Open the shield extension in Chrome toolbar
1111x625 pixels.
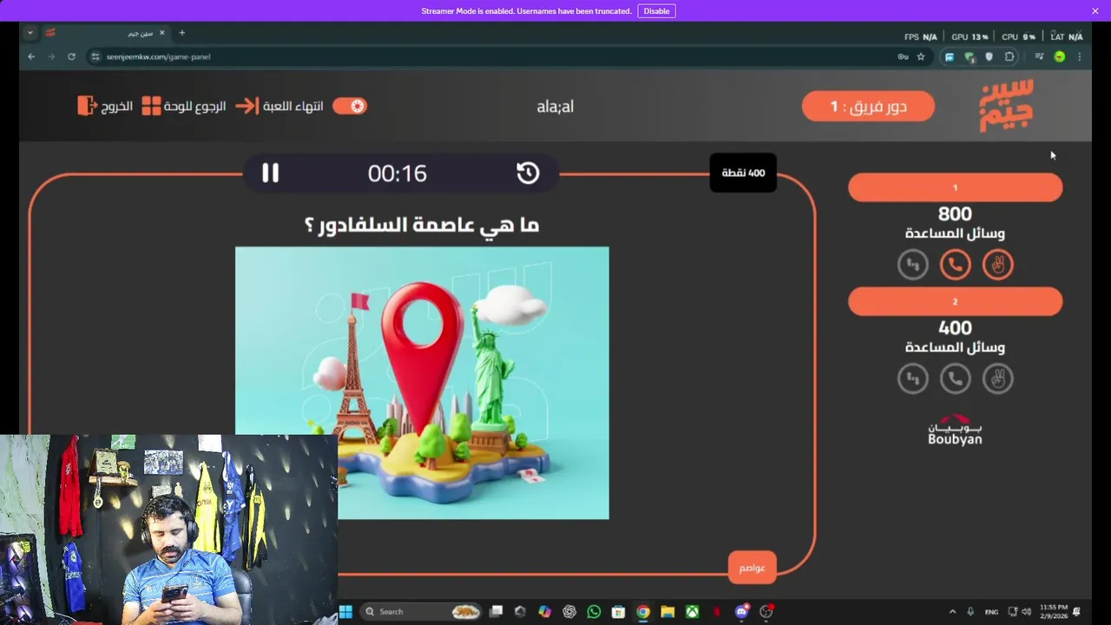click(x=989, y=56)
